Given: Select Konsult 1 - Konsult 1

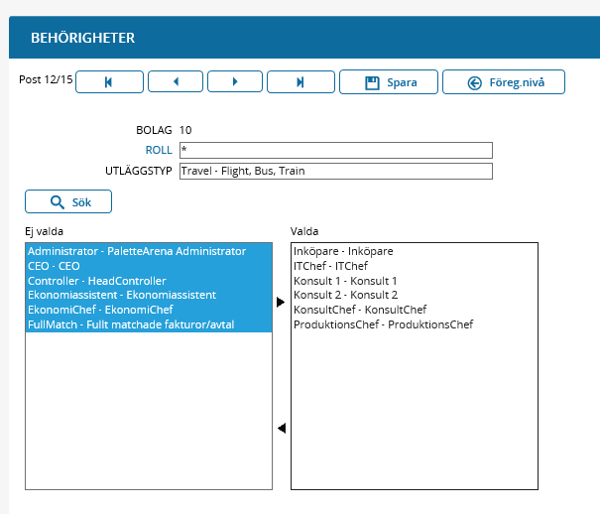Looking at the screenshot, I should coord(415,281).
